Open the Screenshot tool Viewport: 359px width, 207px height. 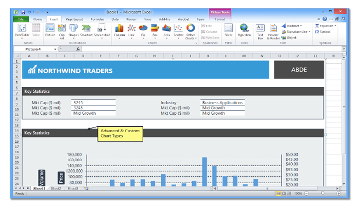coord(102,31)
